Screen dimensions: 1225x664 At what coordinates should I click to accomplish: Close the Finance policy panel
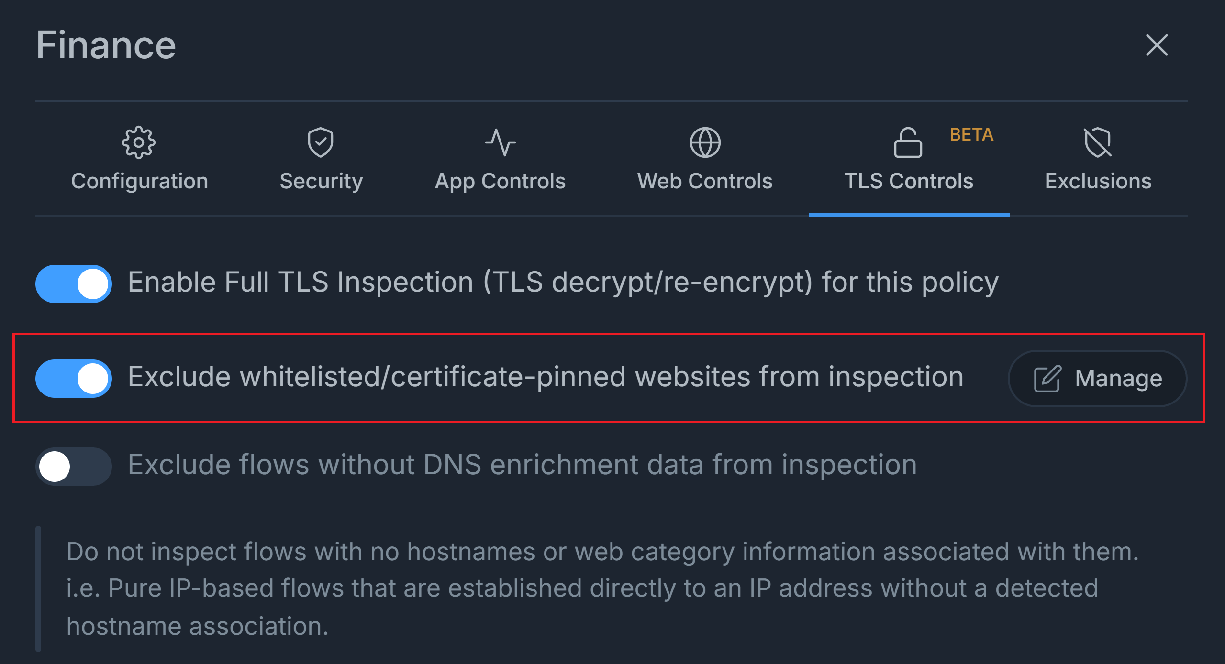click(x=1157, y=45)
